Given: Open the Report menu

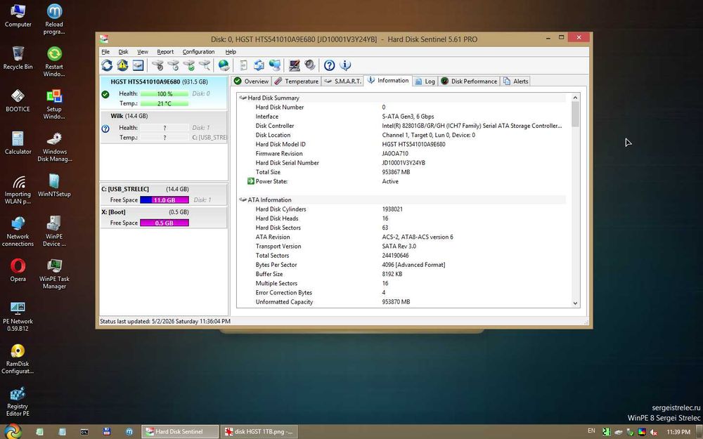Looking at the screenshot, I should click(165, 52).
